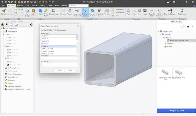The image size is (196, 116).
Task: Insert a new Subassembly
Action: tap(54, 12)
